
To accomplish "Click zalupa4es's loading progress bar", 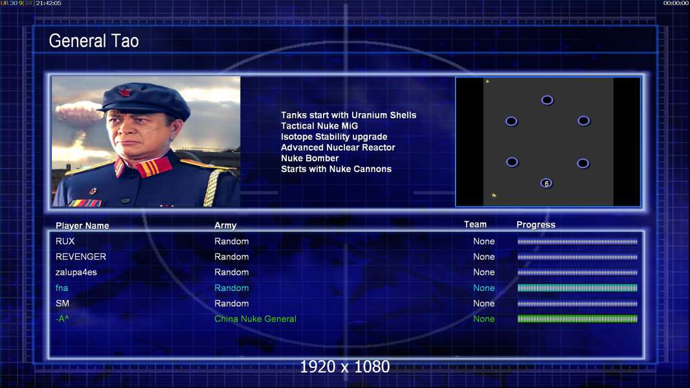I will pos(577,272).
